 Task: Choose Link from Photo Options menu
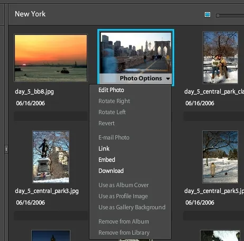click(104, 149)
